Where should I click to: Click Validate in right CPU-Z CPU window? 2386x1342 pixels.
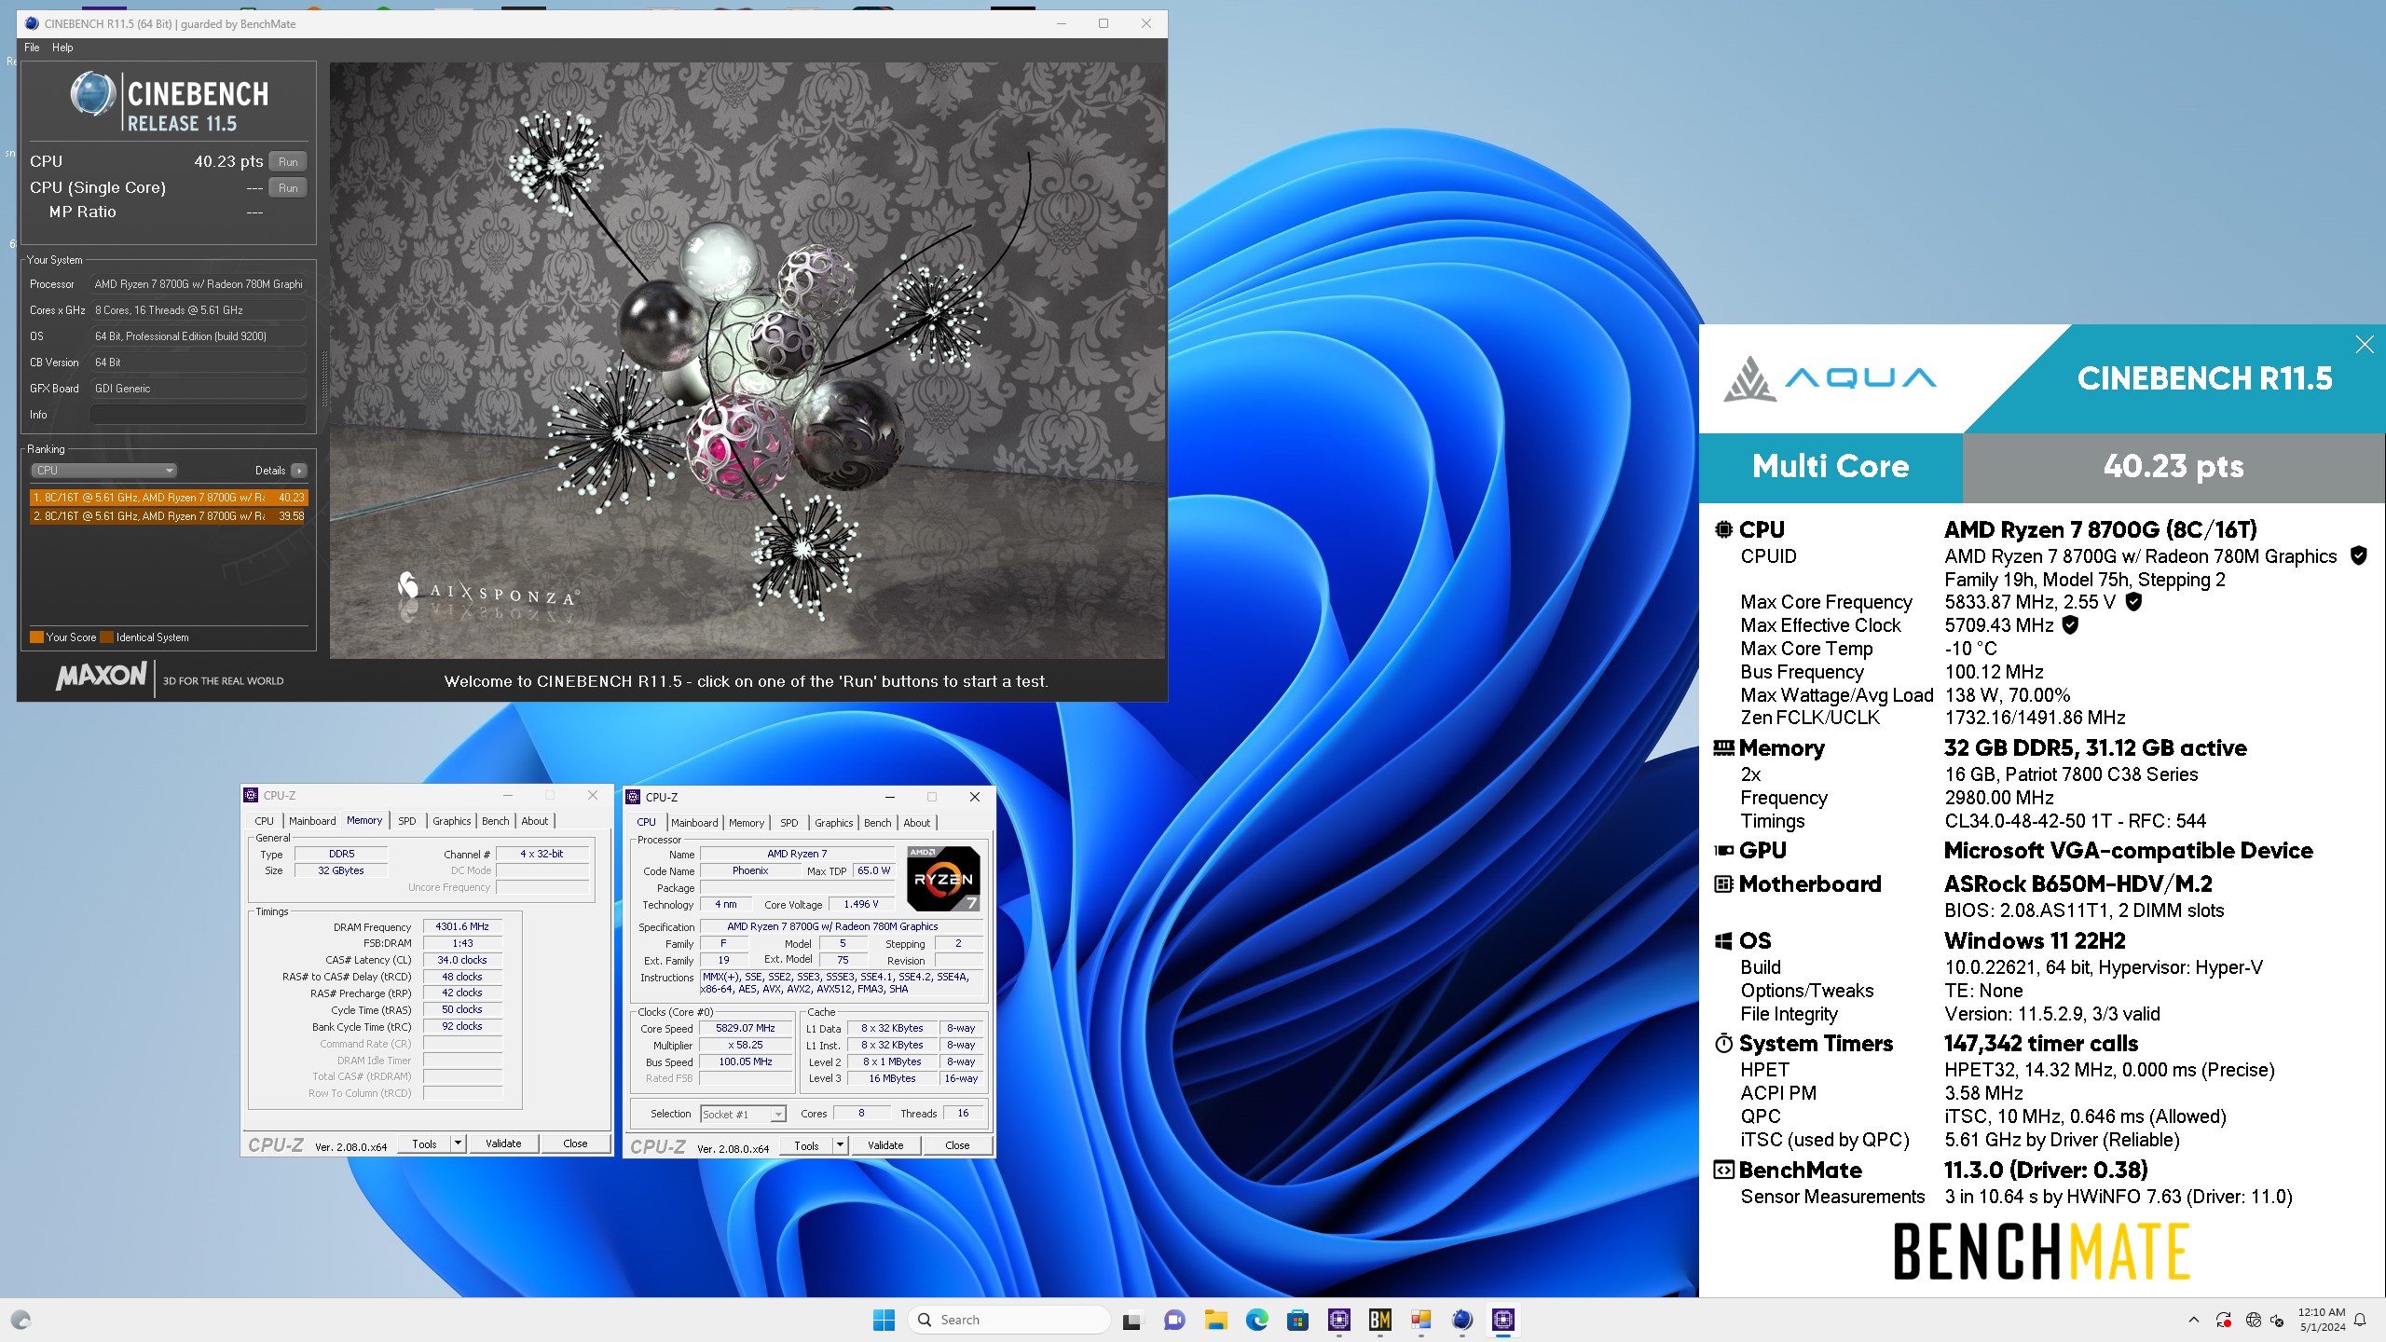885,1145
